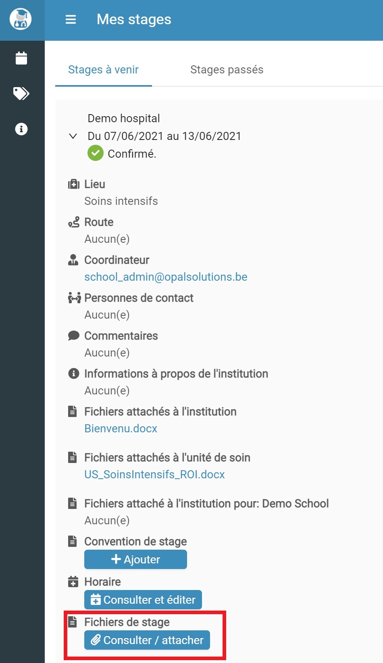Viewport: 383px width, 663px height.
Task: Click the Ajouter convention button
Action: (135, 559)
